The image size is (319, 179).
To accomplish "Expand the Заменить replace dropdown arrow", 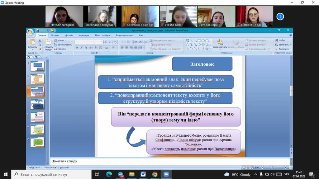I will 290,45.
